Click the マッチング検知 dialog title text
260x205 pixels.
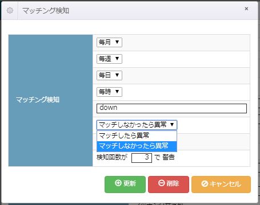click(46, 10)
